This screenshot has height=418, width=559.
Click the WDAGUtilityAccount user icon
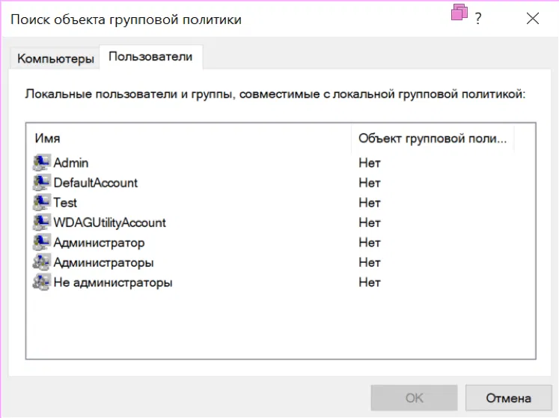[41, 222]
